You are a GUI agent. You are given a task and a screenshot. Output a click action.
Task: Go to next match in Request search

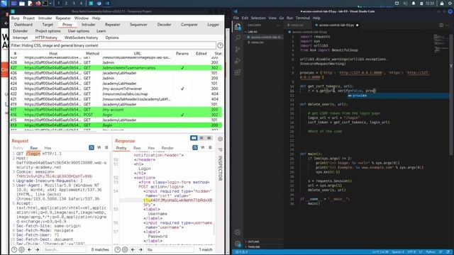(37, 249)
